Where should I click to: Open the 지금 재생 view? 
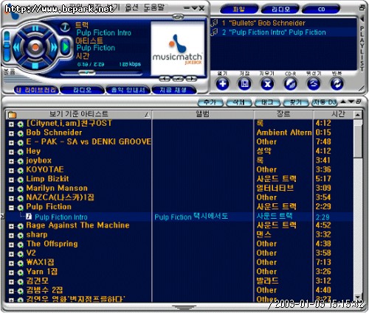[x=173, y=90]
